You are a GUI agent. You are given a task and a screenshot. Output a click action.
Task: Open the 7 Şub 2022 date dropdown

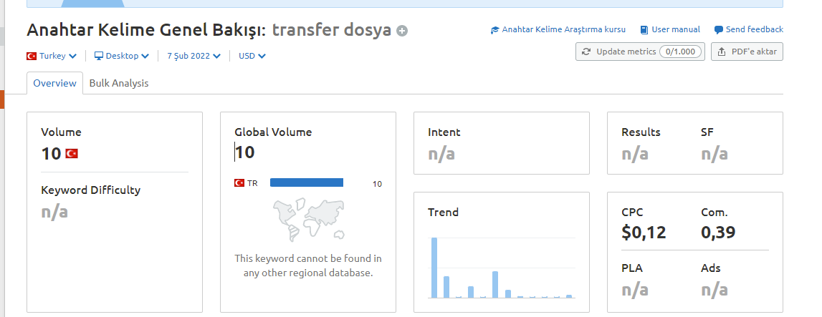pyautogui.click(x=194, y=56)
